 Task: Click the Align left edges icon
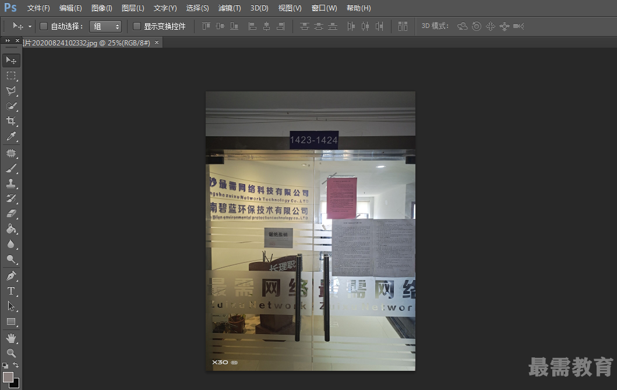pyautogui.click(x=253, y=26)
